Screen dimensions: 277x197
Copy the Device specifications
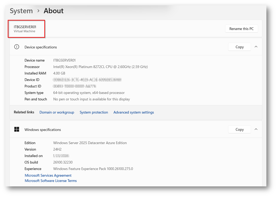point(239,47)
